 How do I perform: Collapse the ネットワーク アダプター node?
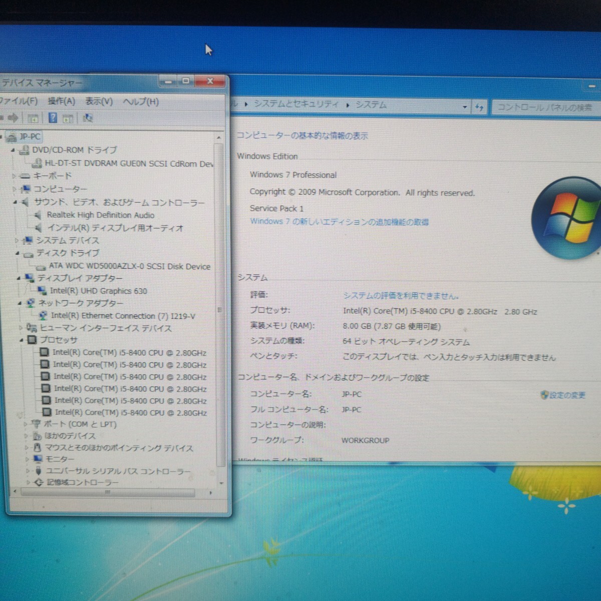coord(20,304)
